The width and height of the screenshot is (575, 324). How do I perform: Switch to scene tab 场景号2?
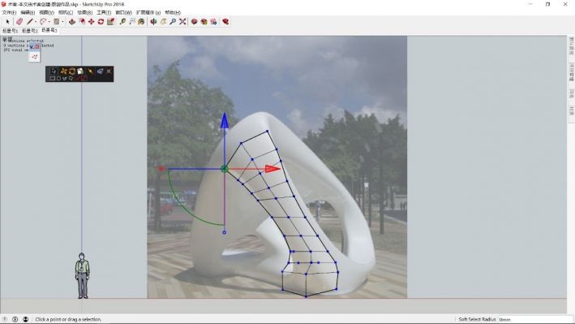click(30, 31)
